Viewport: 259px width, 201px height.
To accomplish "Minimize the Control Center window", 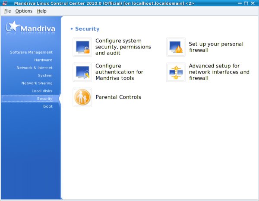I will [240, 3].
